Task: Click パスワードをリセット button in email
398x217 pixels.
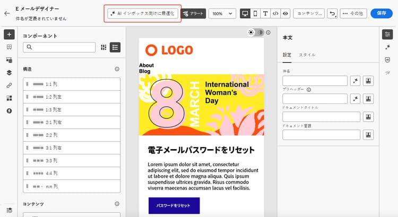Action: pos(174,205)
